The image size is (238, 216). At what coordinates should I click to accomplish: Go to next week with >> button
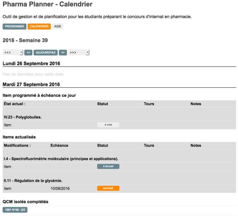(x=63, y=53)
